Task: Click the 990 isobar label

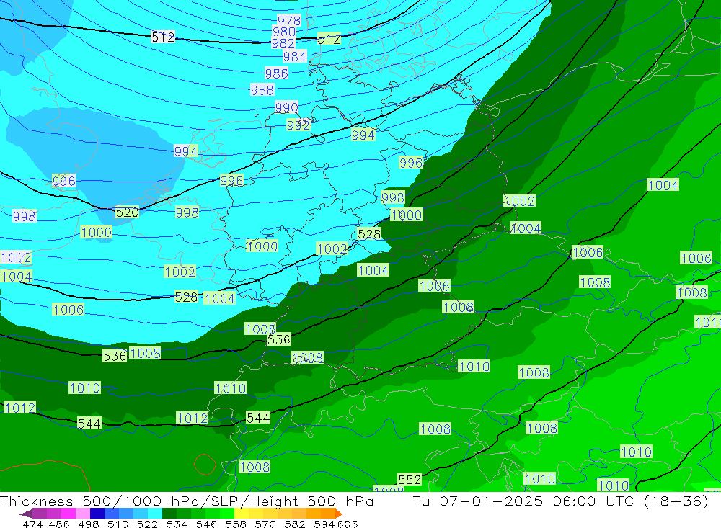Action: (286, 107)
